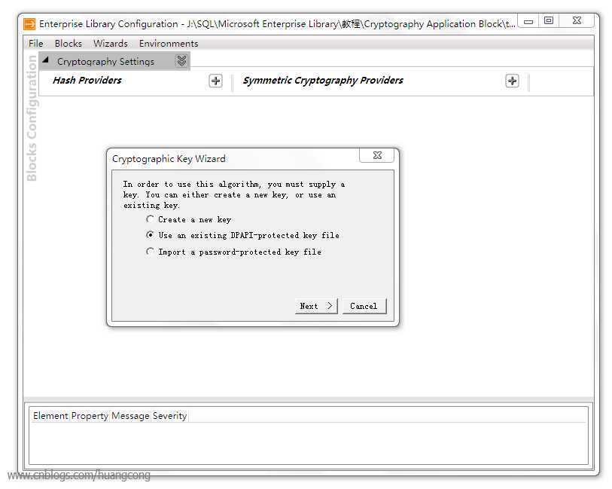Click the Hash Providers heading
Viewport: 612px width, 489px height.
click(x=87, y=80)
